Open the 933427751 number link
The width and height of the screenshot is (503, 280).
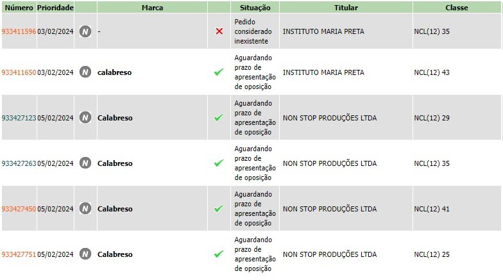[19, 254]
